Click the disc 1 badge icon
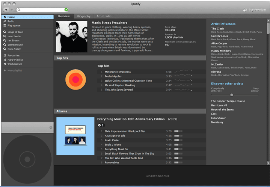The width and height of the screenshot is (270, 187). (101, 125)
